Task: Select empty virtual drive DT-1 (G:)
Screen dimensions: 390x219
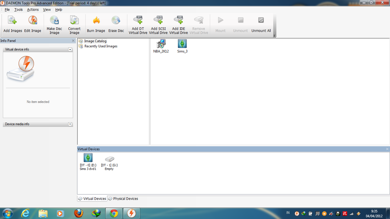Action: coord(109,163)
